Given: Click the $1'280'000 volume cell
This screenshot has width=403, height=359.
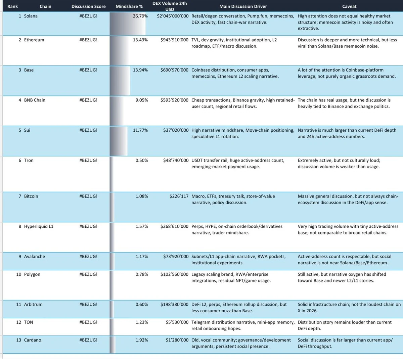Looking at the screenshot, I should pyautogui.click(x=177, y=340).
